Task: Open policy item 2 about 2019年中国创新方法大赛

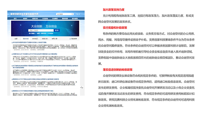Action: tap(35, 54)
